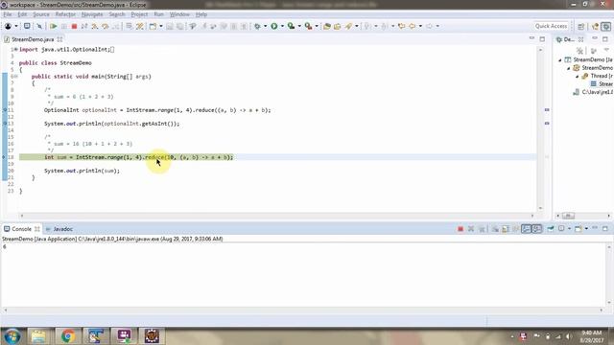Image resolution: width=614 pixels, height=345 pixels.
Task: Collapse the main method fold on line 6
Action: point(15,77)
